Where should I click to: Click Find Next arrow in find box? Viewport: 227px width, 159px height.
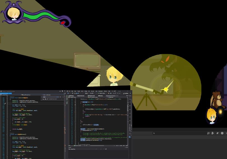point(60,97)
